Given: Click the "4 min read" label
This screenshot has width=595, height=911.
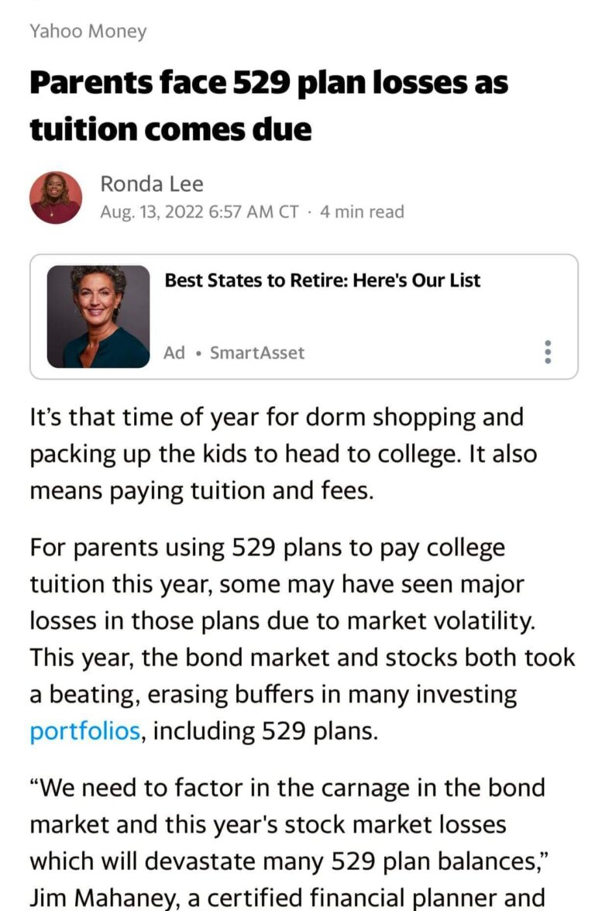Looking at the screenshot, I should pos(362,211).
